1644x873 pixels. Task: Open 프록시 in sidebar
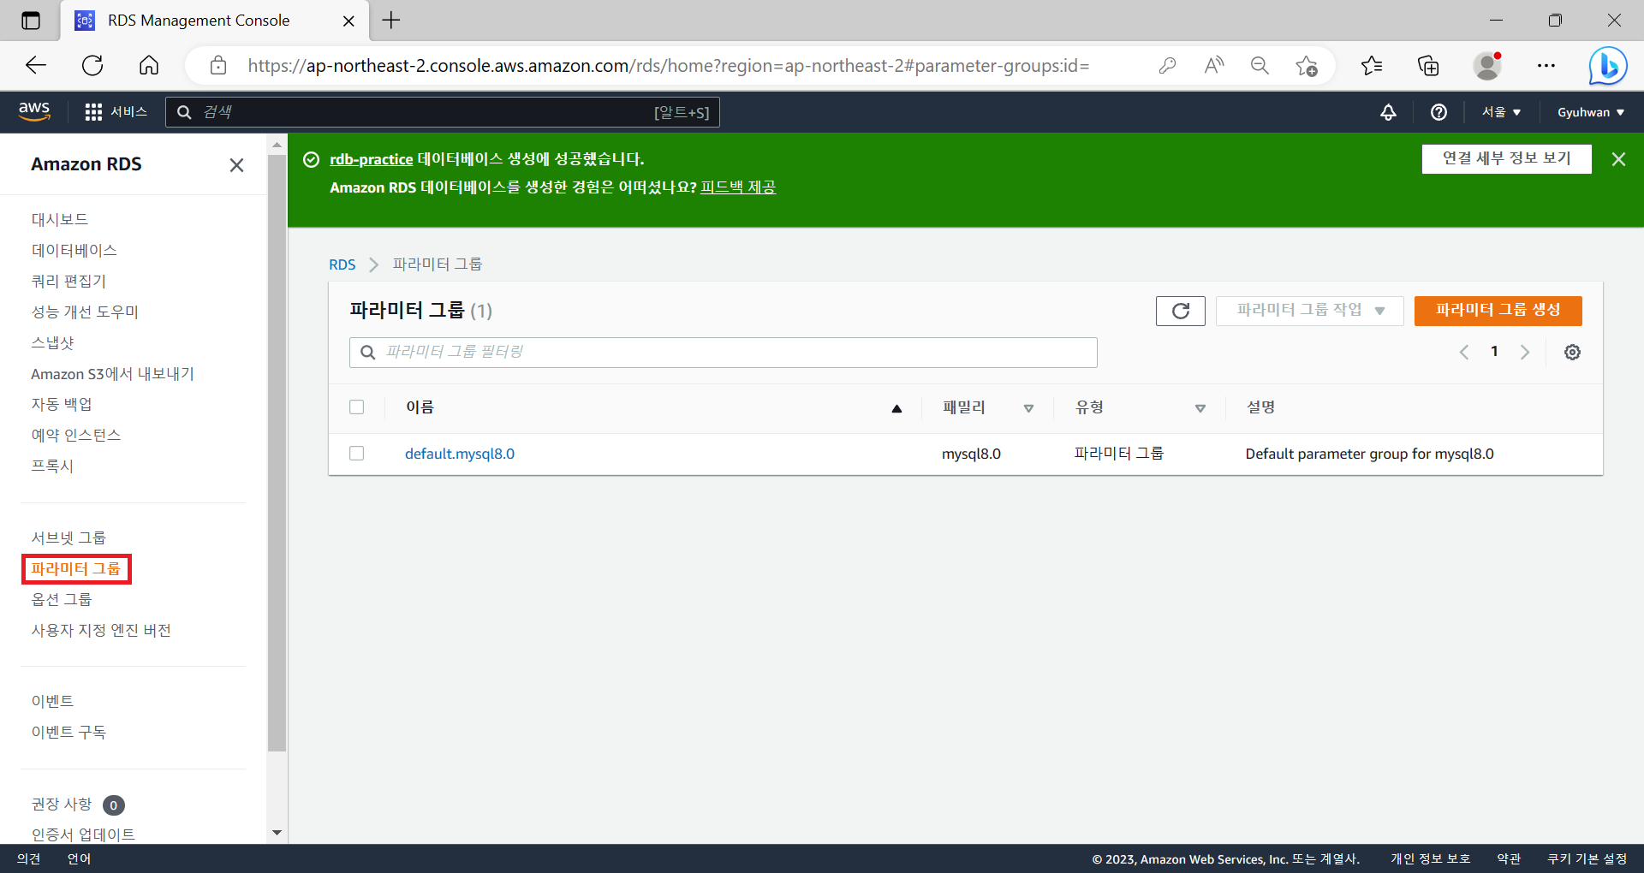(52, 466)
